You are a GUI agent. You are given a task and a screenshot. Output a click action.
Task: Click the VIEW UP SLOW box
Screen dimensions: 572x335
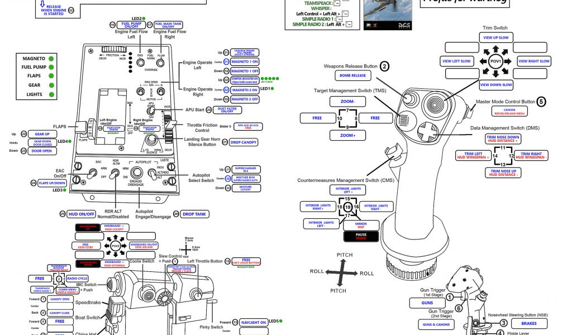(x=495, y=37)
